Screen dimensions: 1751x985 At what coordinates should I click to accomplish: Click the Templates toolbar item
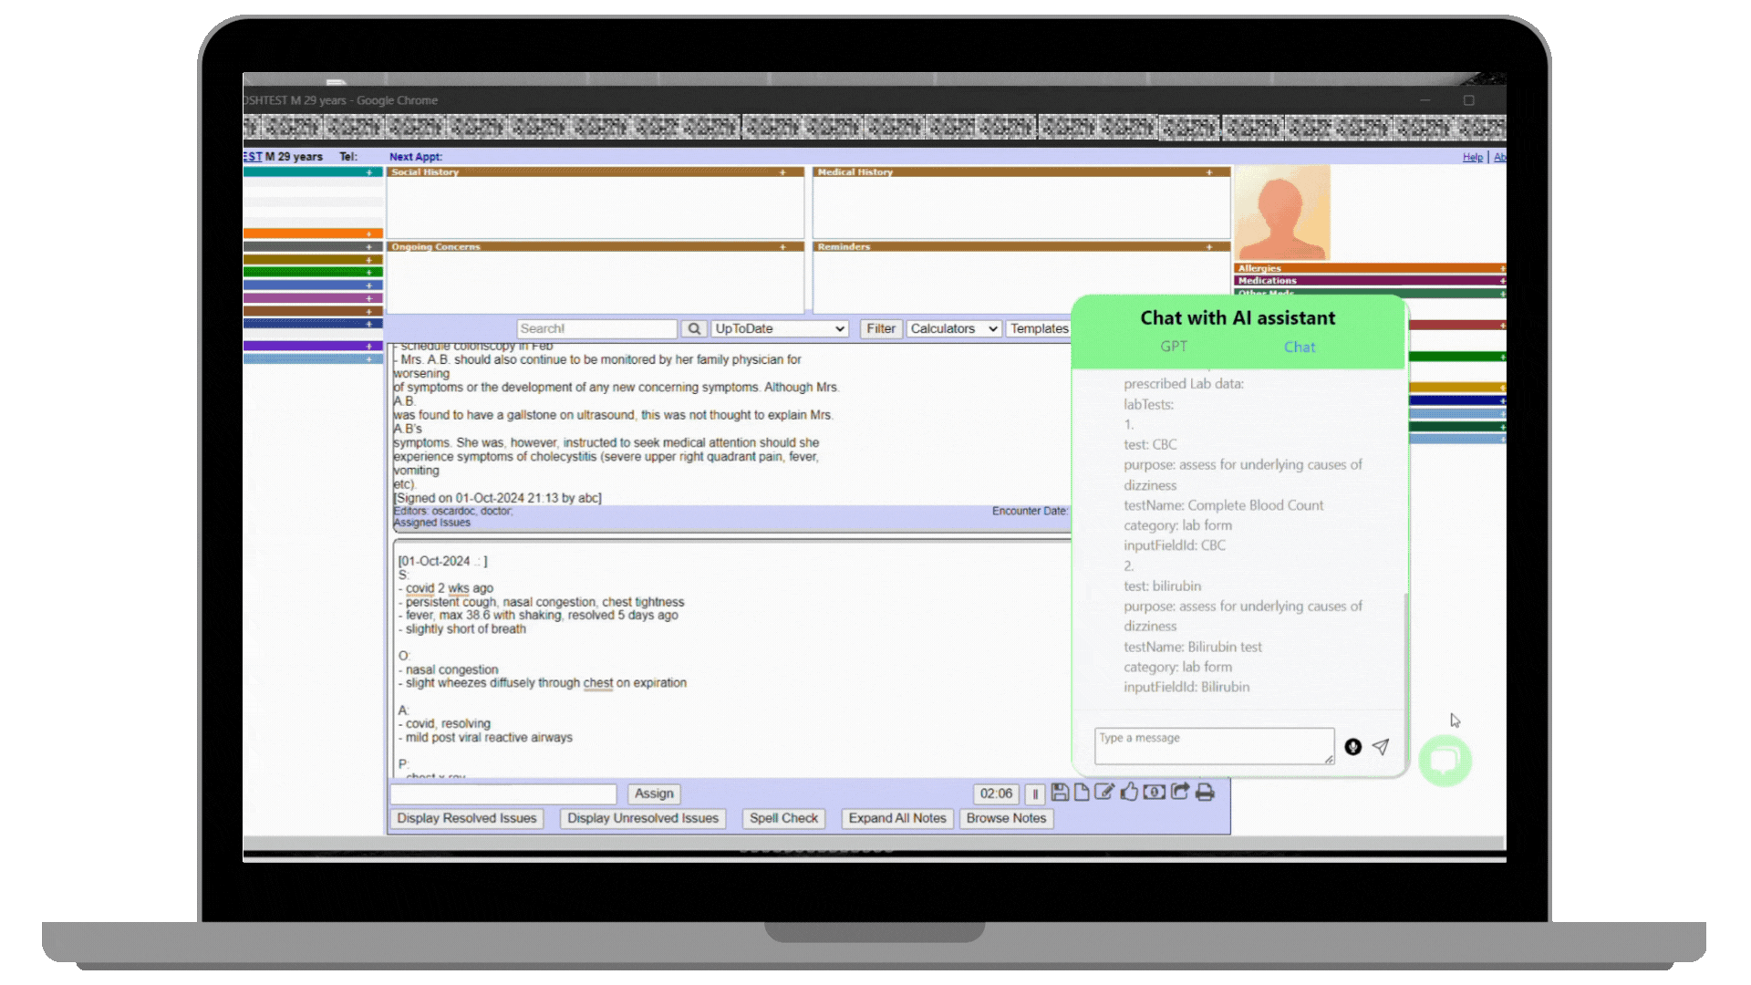[x=1041, y=327]
